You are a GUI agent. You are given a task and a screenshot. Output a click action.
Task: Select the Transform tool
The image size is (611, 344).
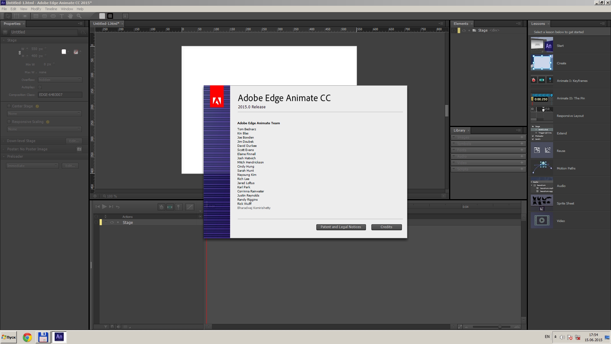click(17, 16)
